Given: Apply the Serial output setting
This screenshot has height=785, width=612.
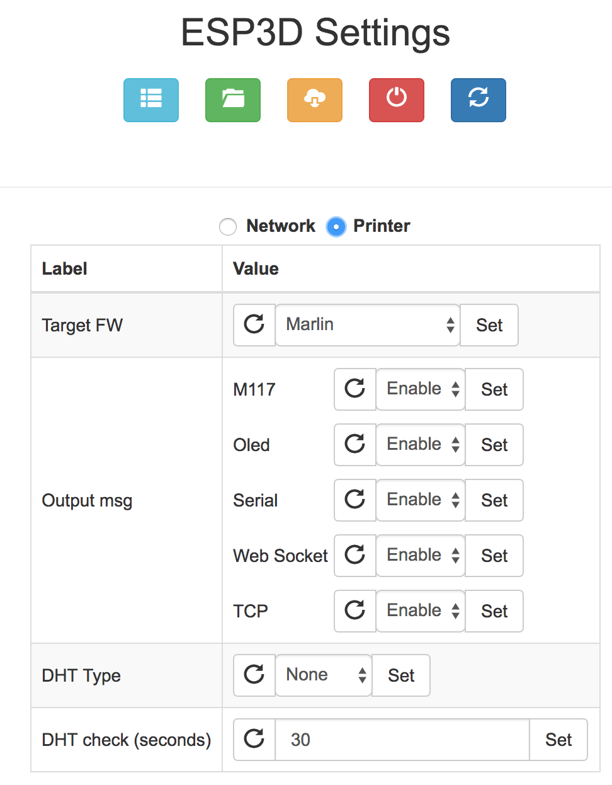Looking at the screenshot, I should click(494, 500).
